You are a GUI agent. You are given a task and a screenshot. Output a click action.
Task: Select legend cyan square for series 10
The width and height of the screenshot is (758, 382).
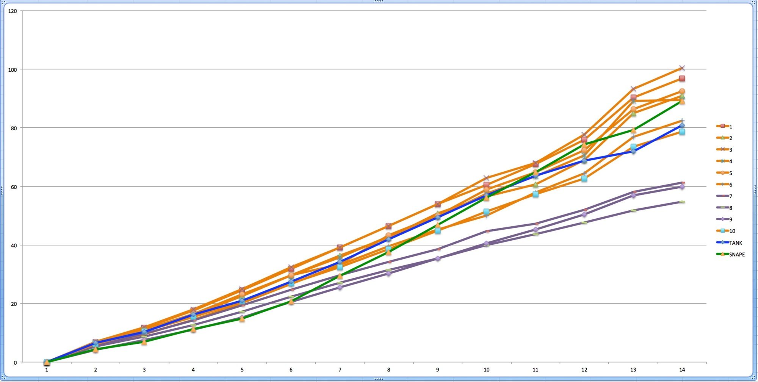[x=722, y=231]
